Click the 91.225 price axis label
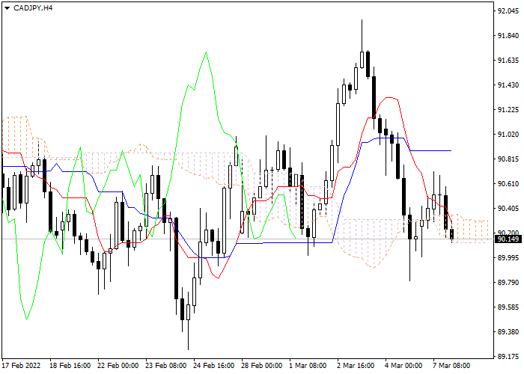Viewport: 524px width, 374px height. [x=508, y=110]
